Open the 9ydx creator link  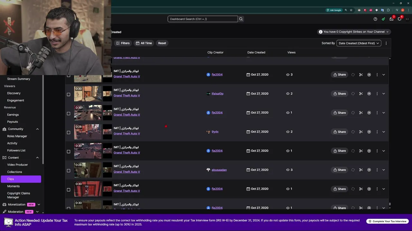(x=215, y=132)
